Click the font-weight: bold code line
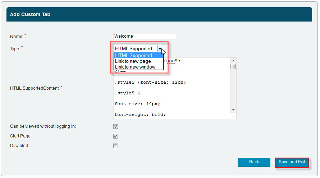 click(x=140, y=114)
